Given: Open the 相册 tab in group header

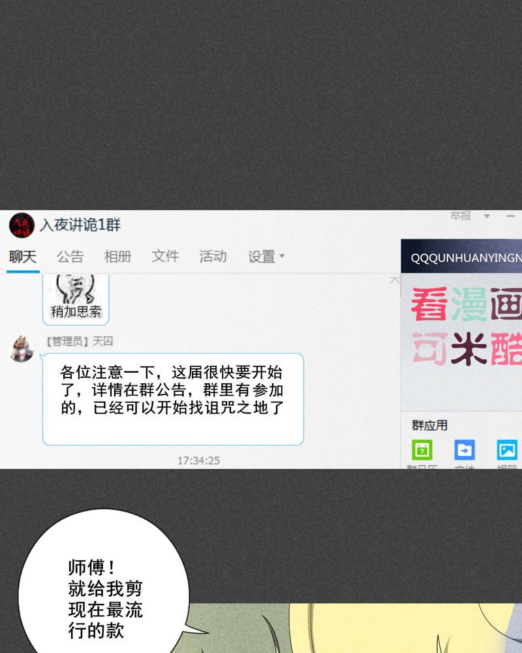Looking at the screenshot, I should tap(117, 257).
